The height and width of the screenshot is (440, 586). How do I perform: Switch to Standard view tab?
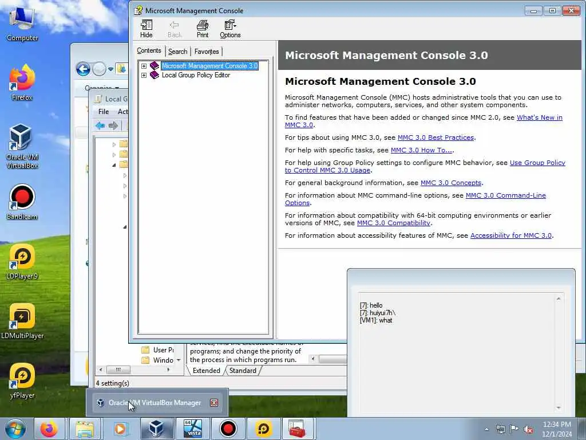tap(243, 371)
